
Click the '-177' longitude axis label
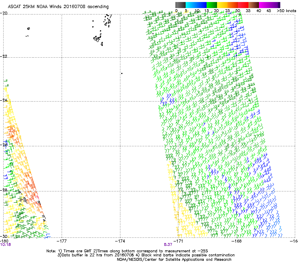[x=62, y=241]
